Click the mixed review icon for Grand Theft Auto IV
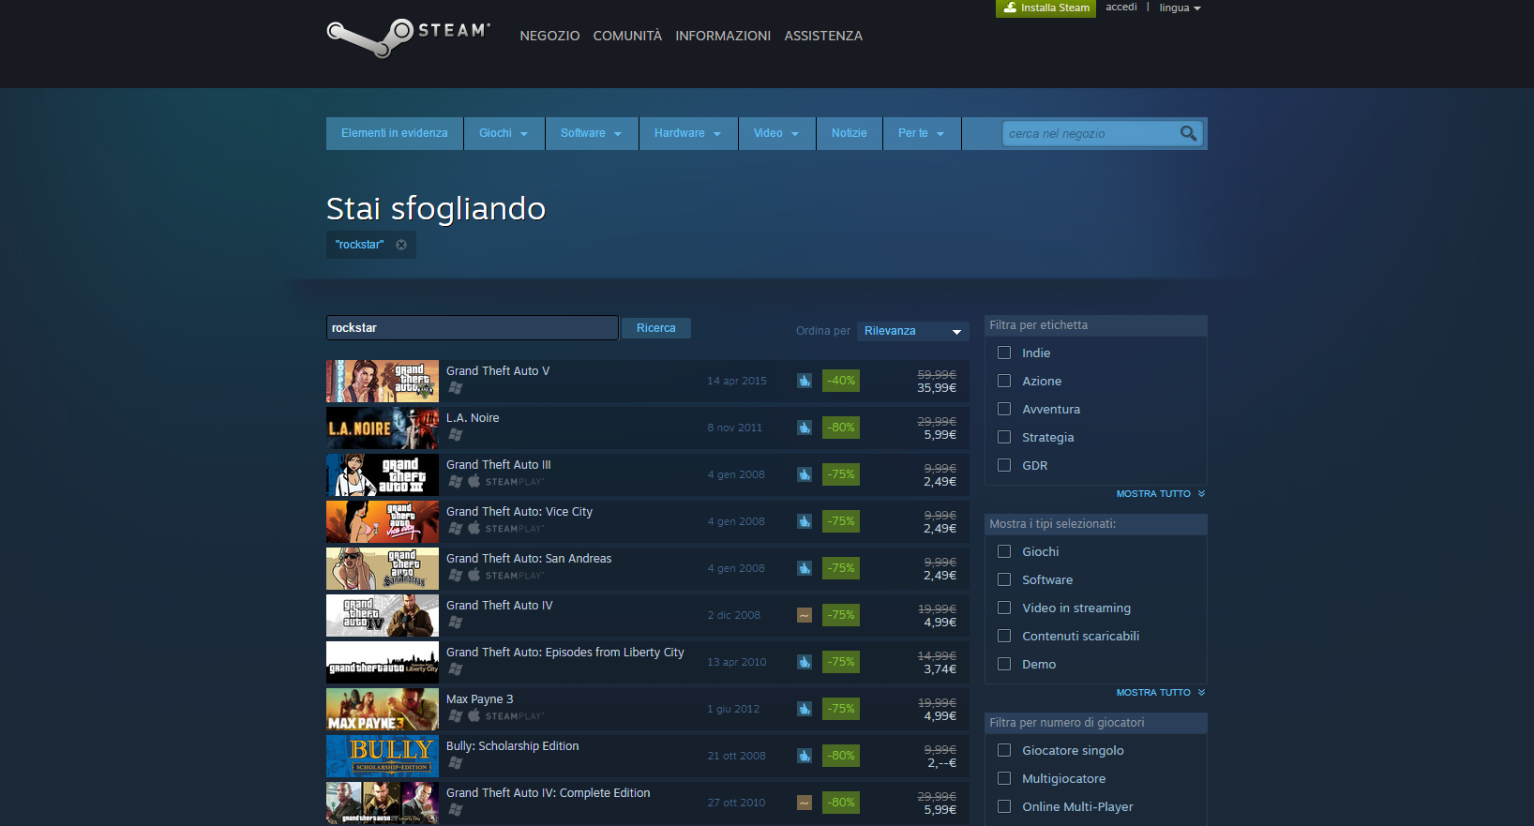 tap(805, 615)
